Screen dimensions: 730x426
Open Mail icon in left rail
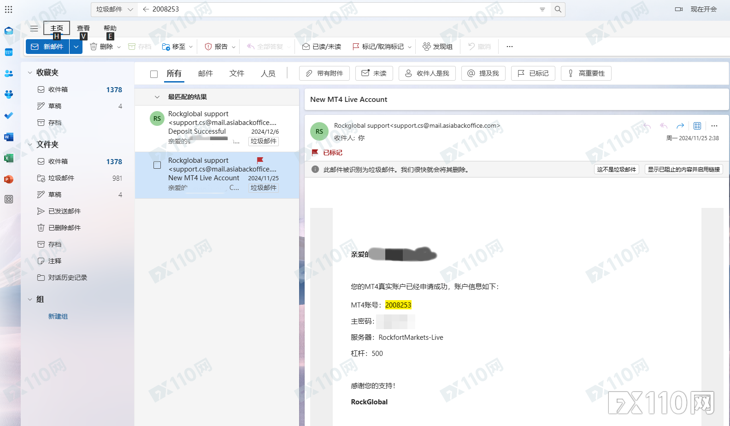(8, 31)
